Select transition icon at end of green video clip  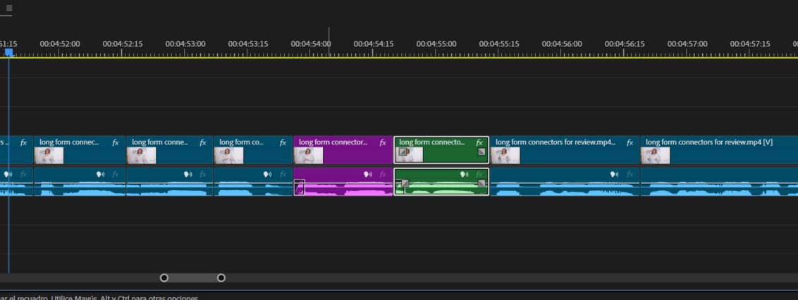[x=481, y=151]
